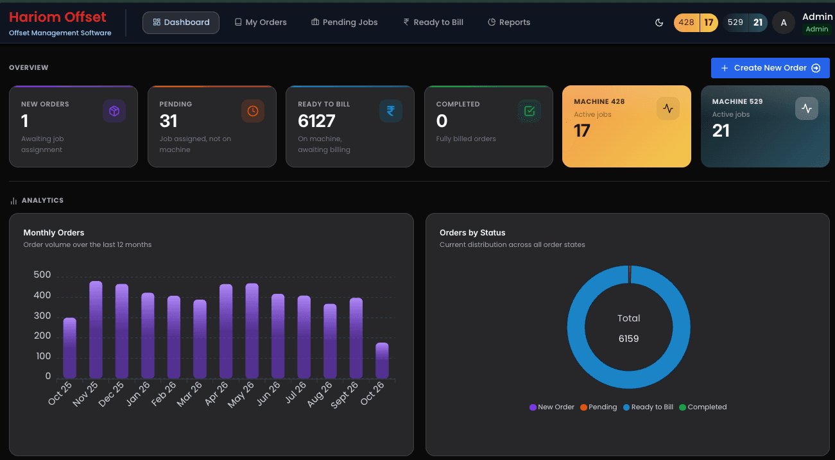
Task: Click the Pending Jobs briefcase icon
Action: (x=315, y=22)
